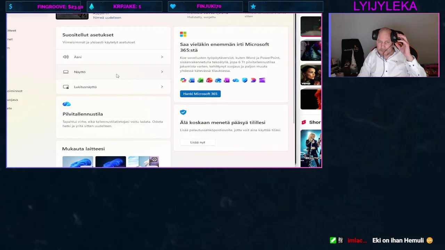The width and height of the screenshot is (445, 250).
Task: Open Lukitusnäyttö settings label
Action: [x=85, y=87]
